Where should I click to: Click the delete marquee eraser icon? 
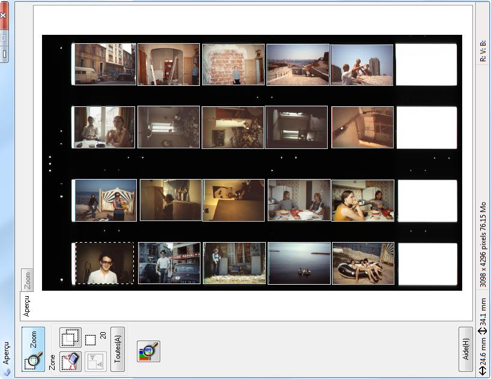pos(70,361)
